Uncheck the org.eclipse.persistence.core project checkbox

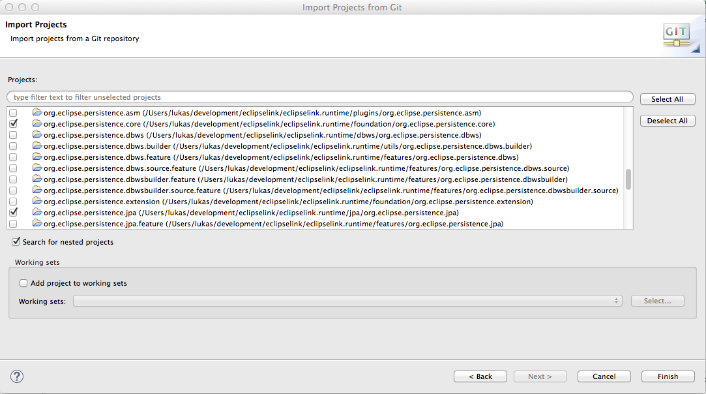pos(13,123)
